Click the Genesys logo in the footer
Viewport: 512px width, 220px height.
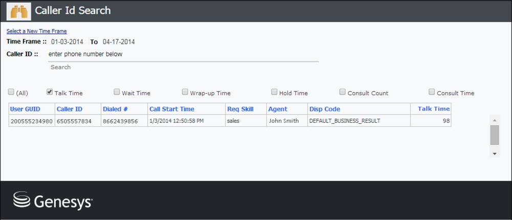click(x=53, y=201)
